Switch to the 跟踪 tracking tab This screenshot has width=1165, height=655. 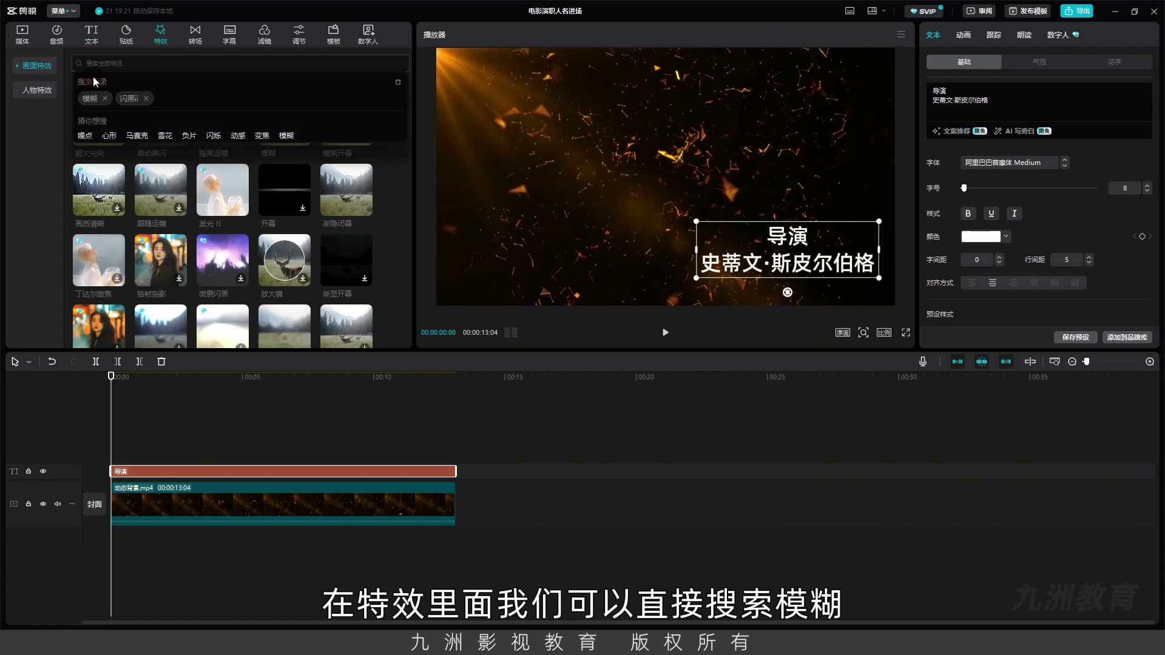click(x=994, y=35)
